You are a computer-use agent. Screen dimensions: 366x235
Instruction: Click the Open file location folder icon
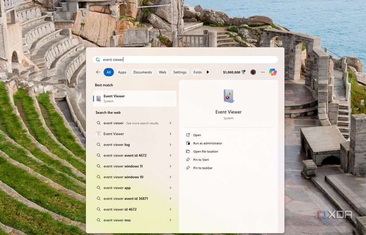click(x=188, y=151)
